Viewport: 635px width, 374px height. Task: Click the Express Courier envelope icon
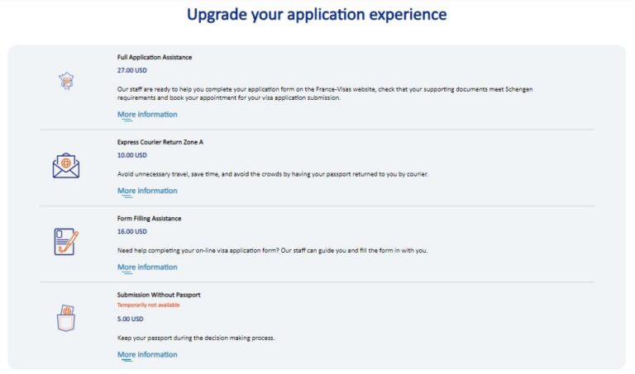point(66,166)
